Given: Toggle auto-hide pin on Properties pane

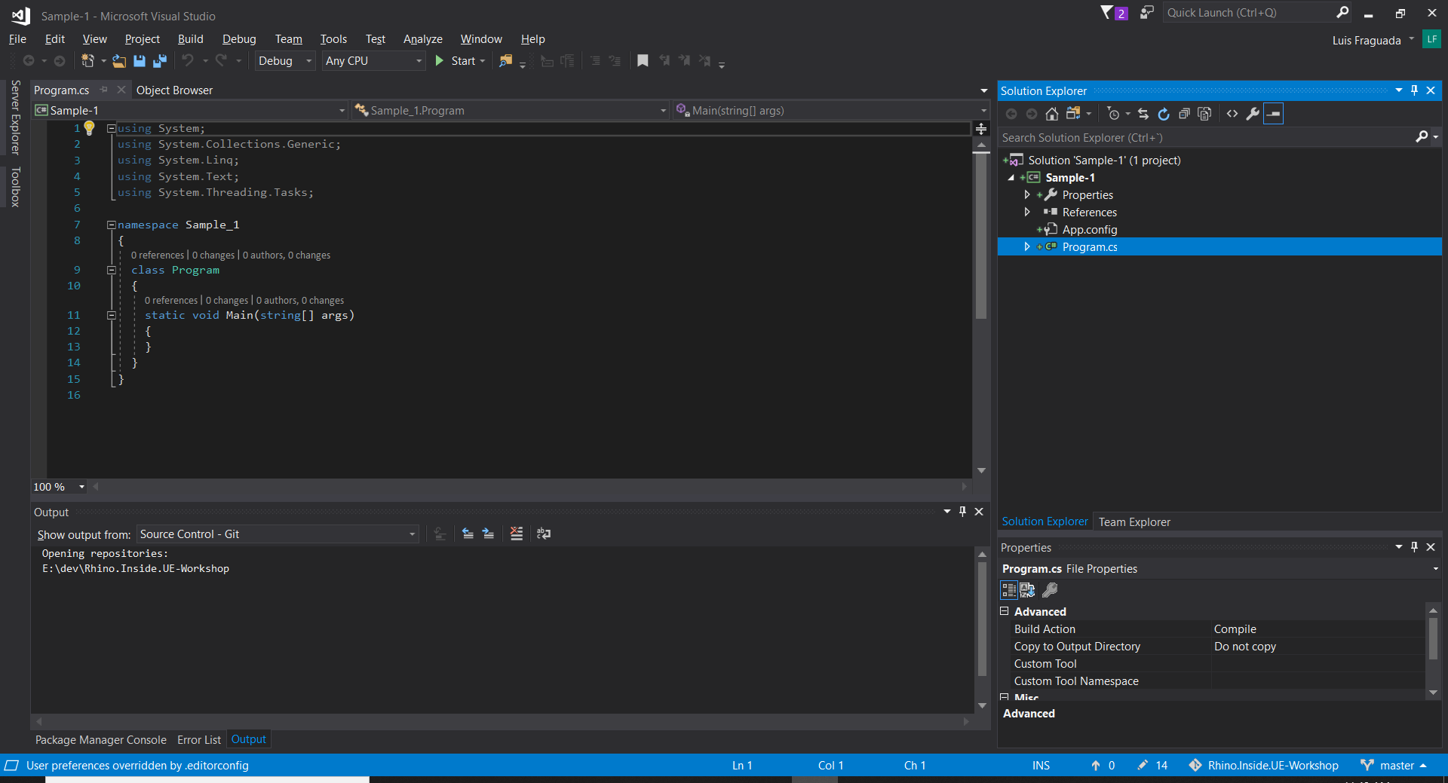Looking at the screenshot, I should 1414,547.
